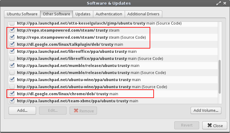Image resolution: width=230 pixels, height=133 pixels.
Task: Select the steam trusty steam row text
Action: tap(68, 30)
